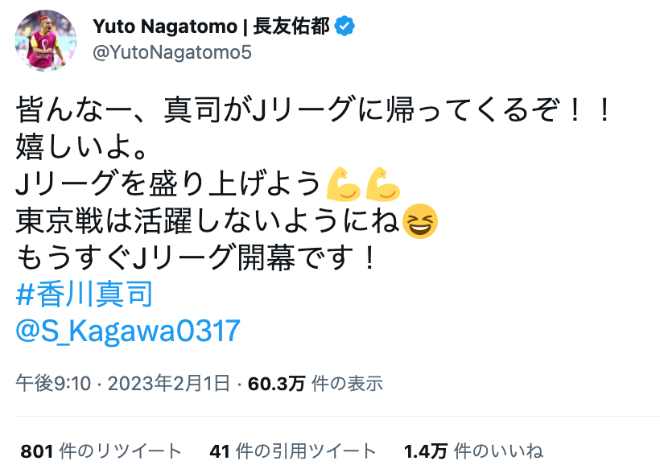Screen dimensions: 660x465
Task: Open the @S_Kagawa0317 mention
Action: pyautogui.click(x=128, y=331)
